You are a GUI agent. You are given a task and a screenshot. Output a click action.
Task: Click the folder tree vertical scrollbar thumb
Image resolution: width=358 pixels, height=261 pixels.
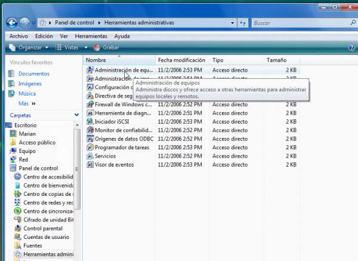point(77,169)
